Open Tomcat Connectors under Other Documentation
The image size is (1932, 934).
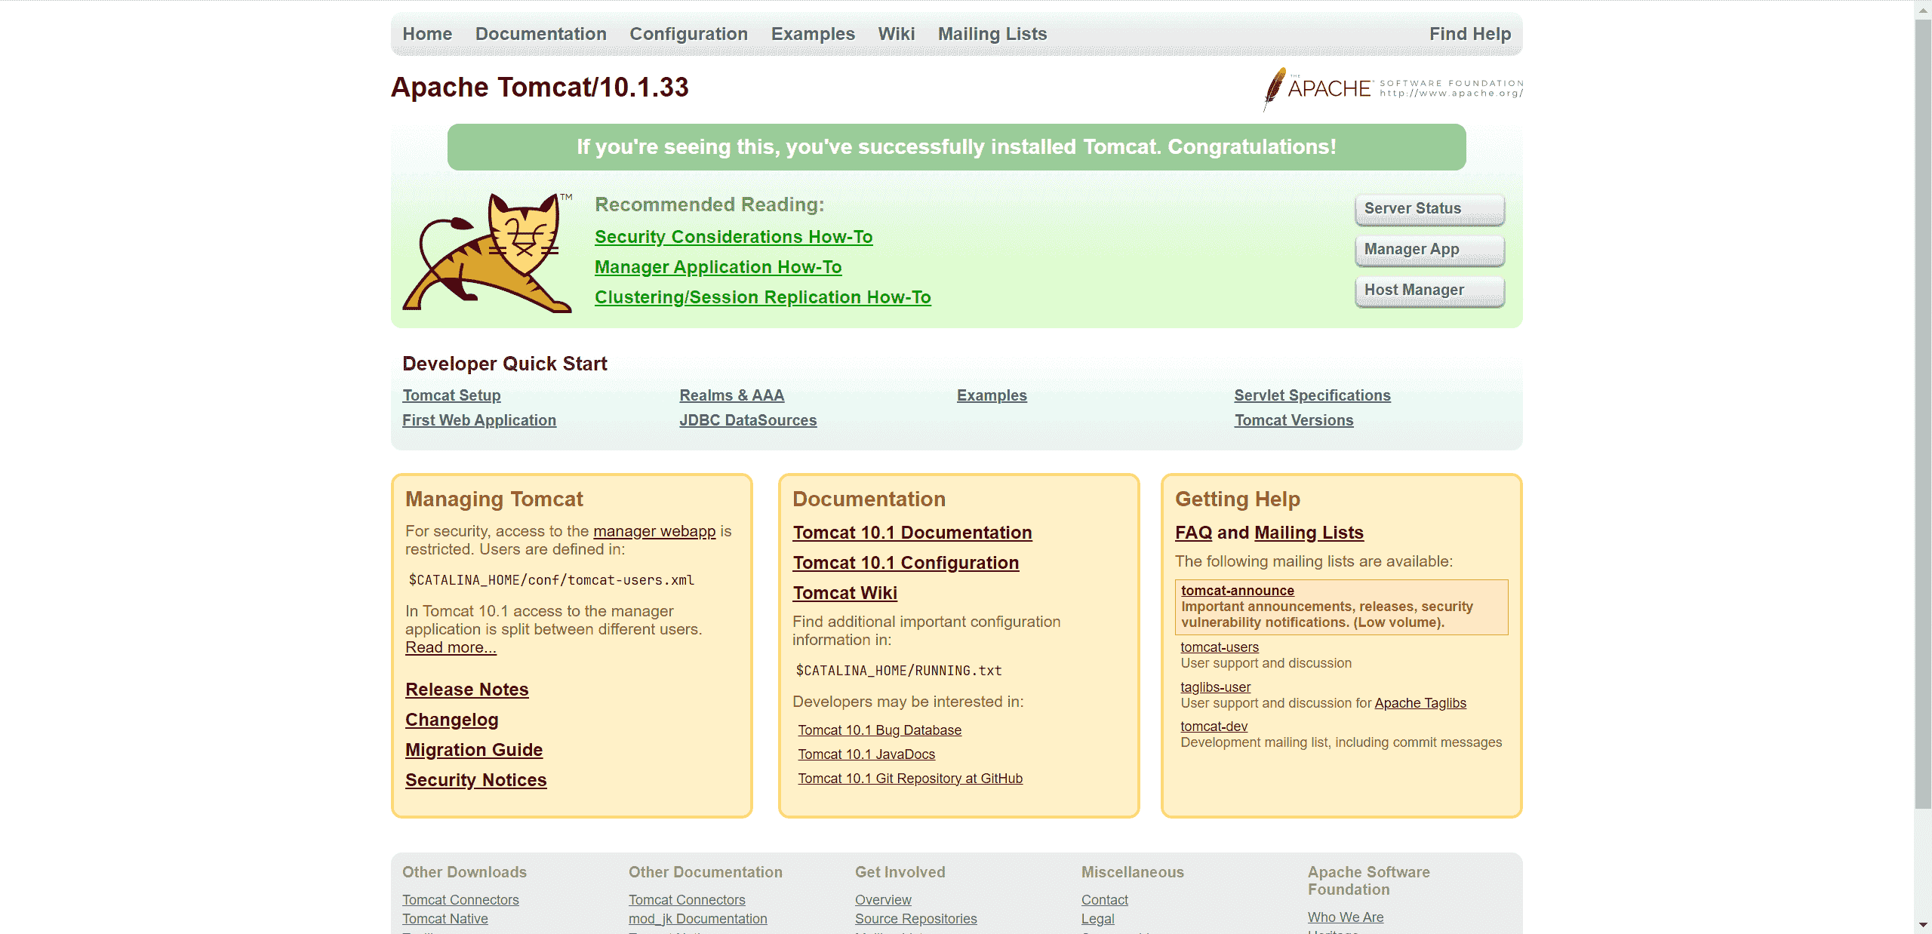click(687, 900)
